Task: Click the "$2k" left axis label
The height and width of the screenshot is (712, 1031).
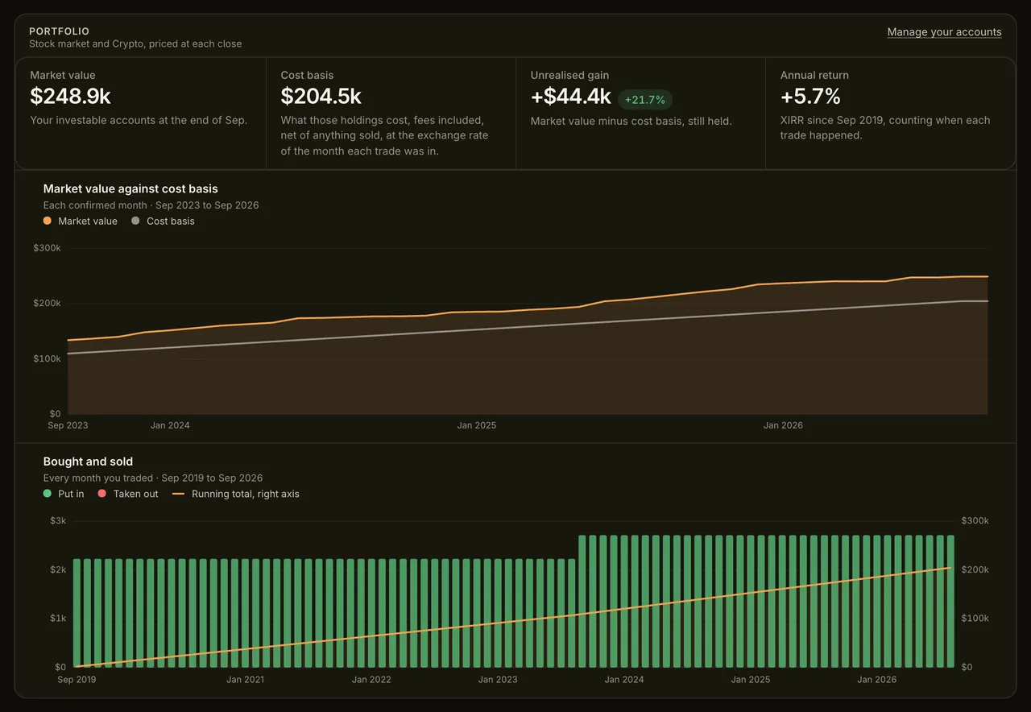Action: 58,570
